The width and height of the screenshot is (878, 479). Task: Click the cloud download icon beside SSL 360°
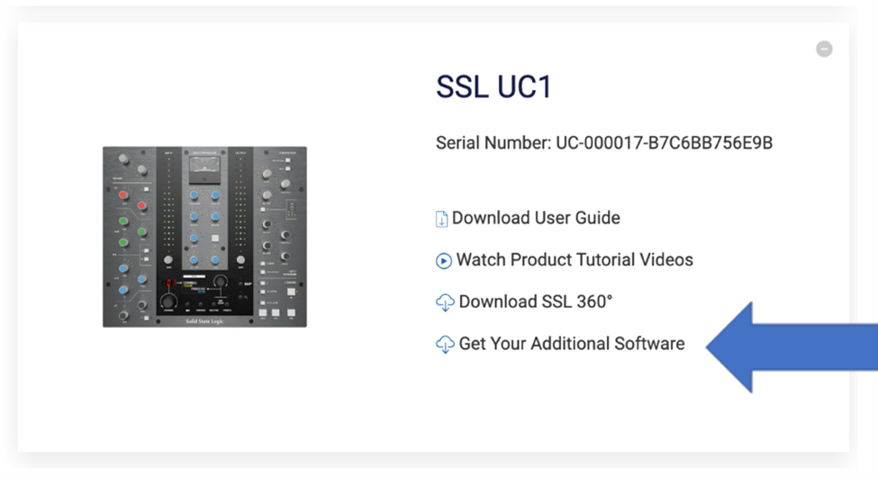pyautogui.click(x=445, y=303)
